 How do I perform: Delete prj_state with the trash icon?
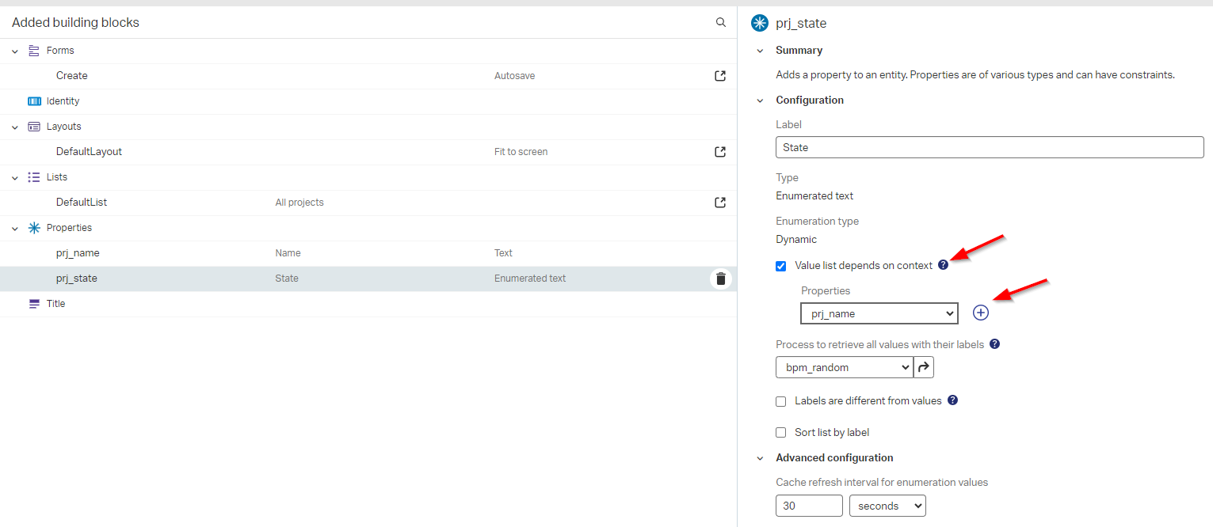pos(720,279)
